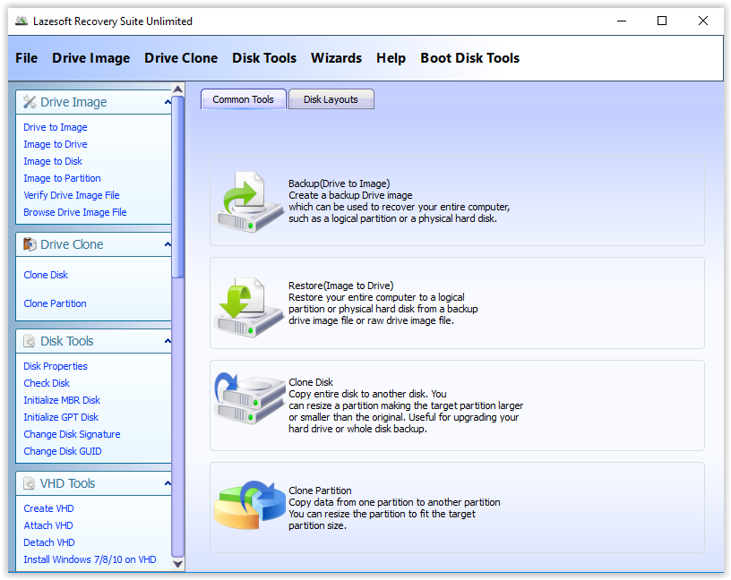
Task: Switch to the Disk Layouts tab
Action: coord(331,99)
